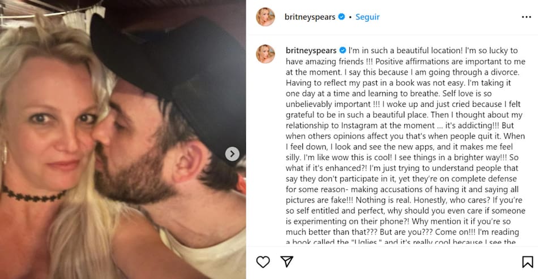This screenshot has height=279, width=538.
Task: Follow the account via the Seguir link
Action: pos(367,17)
